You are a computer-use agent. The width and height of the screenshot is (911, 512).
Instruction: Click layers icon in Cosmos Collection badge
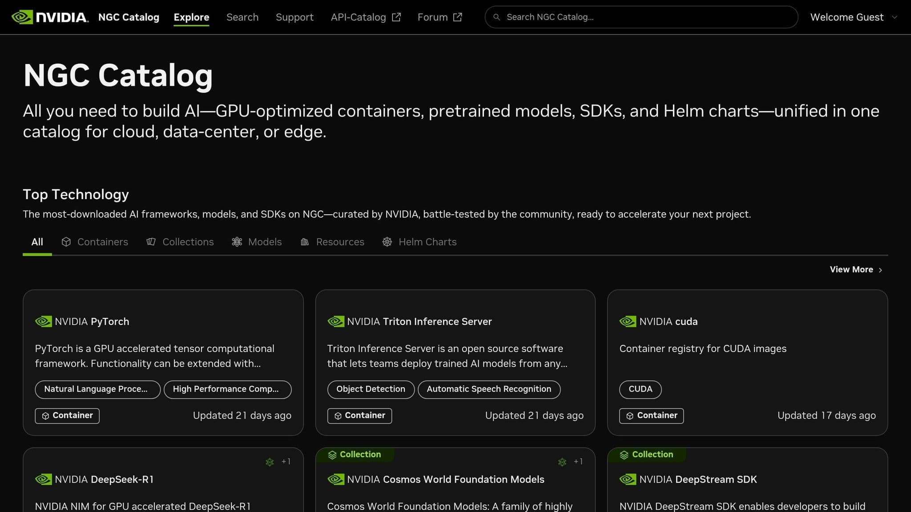pos(332,455)
